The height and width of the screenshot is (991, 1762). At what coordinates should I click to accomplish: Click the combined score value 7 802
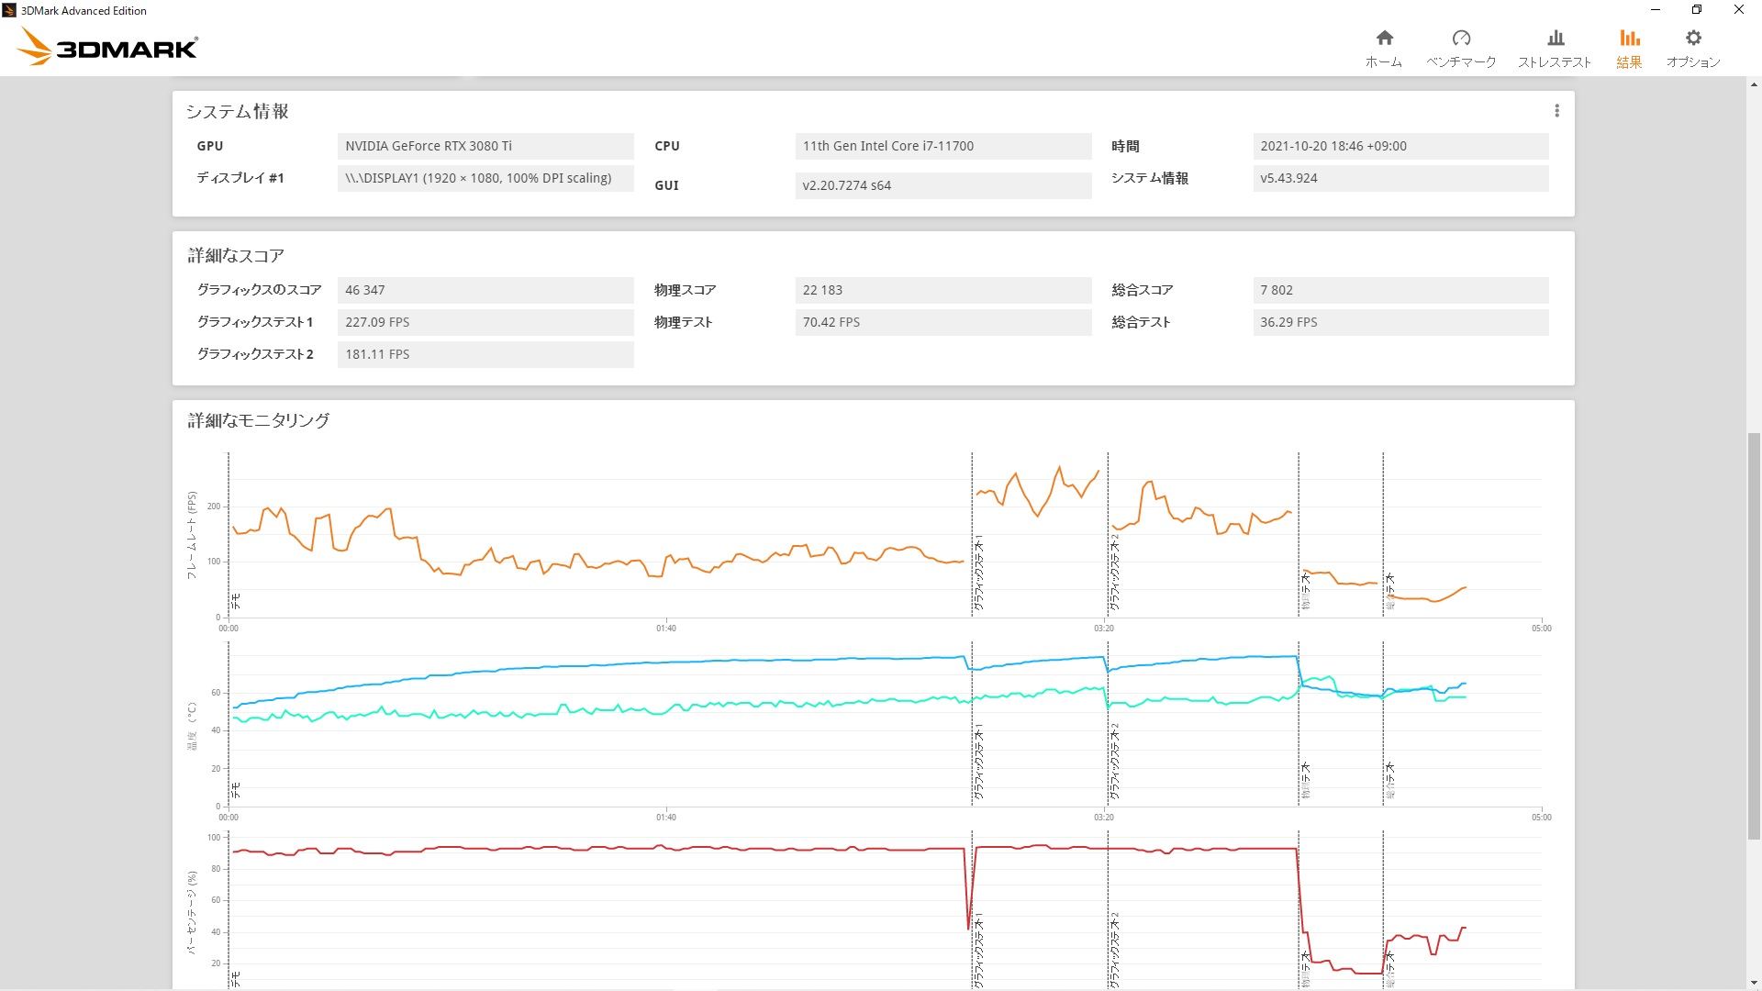pyautogui.click(x=1400, y=290)
